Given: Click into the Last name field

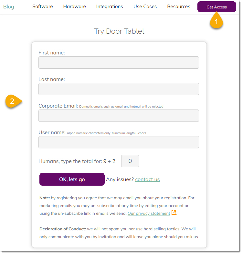Looking at the screenshot, I should point(119,89).
